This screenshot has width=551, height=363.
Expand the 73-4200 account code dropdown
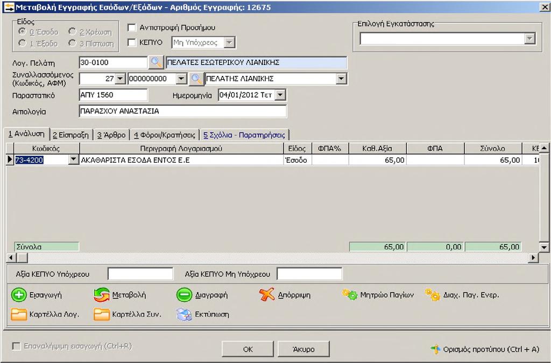click(73, 160)
